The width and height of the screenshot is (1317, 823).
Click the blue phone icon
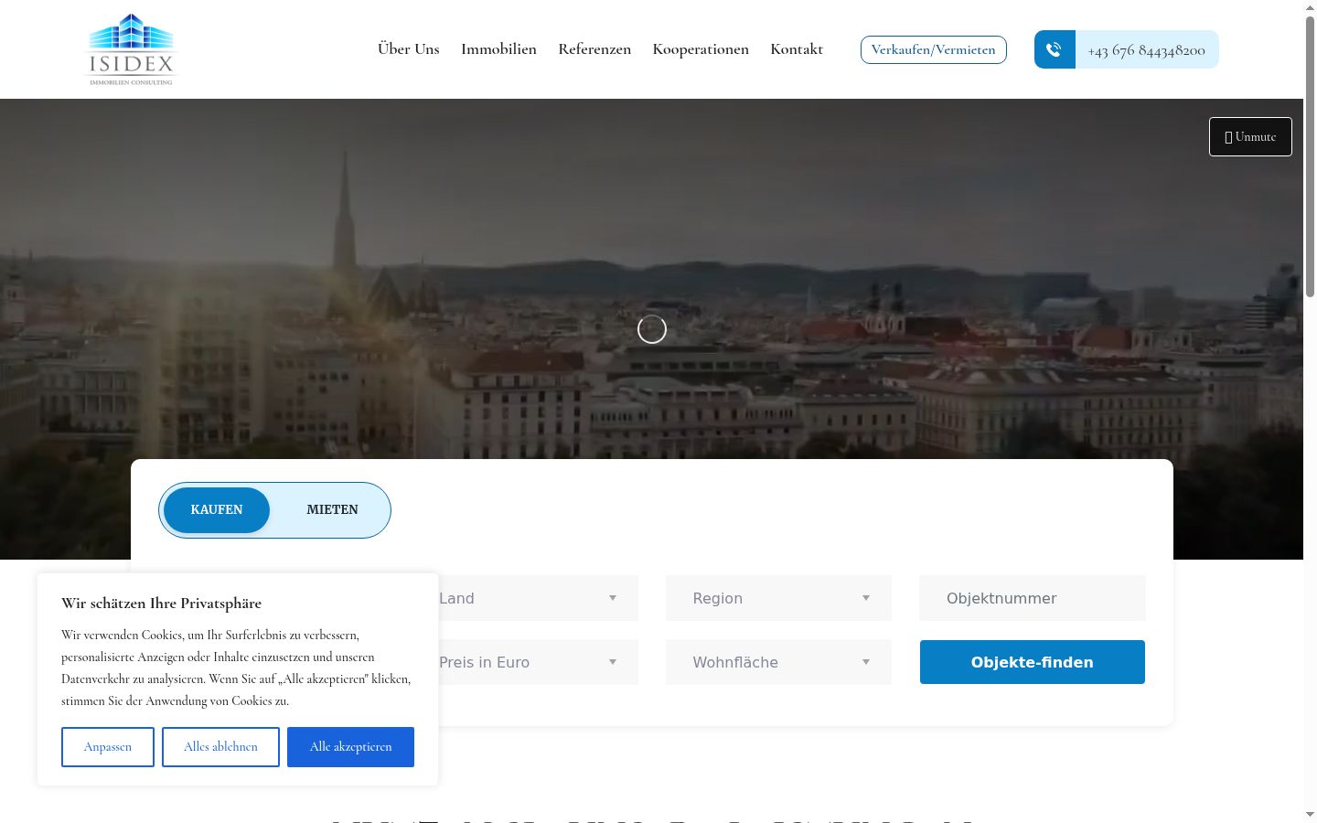pos(1055,49)
